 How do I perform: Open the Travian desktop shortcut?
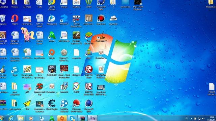64,4
